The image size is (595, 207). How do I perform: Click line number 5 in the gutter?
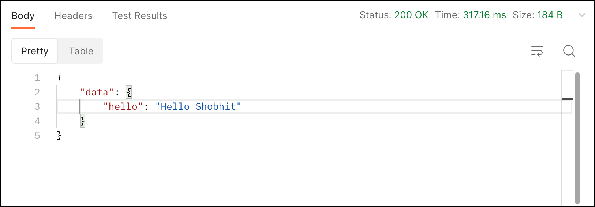[x=37, y=136]
